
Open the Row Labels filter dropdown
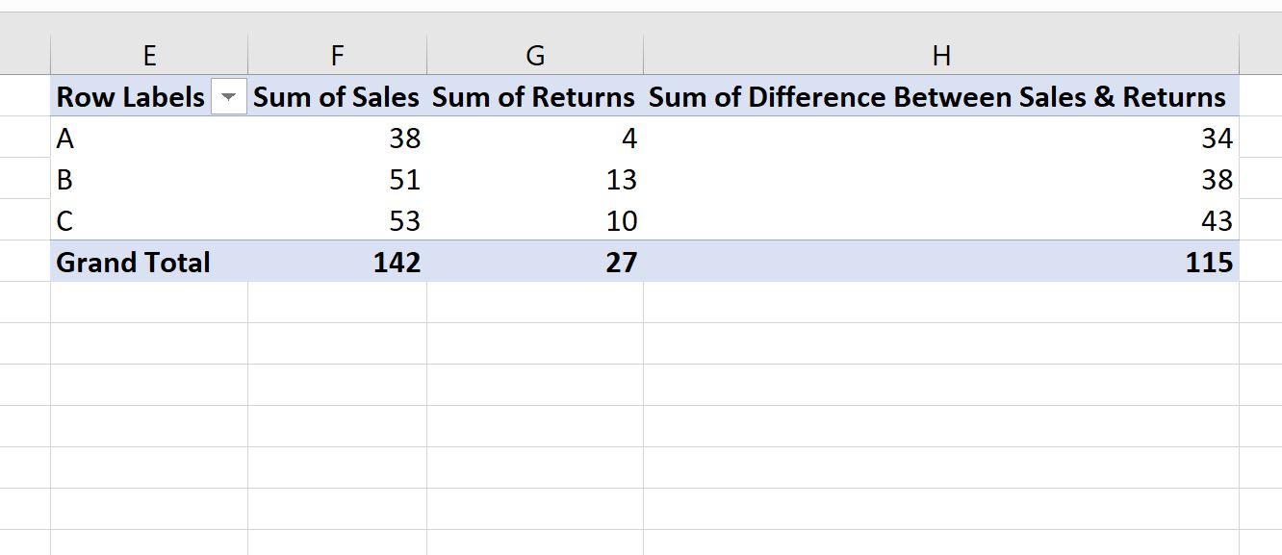pos(228,97)
